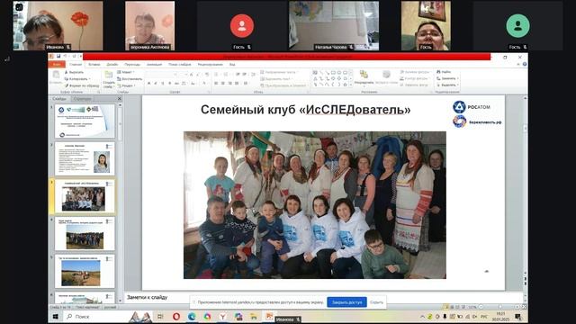Click Закрыть доступ stop sharing button
This screenshot has height=324, width=576.
(346, 302)
